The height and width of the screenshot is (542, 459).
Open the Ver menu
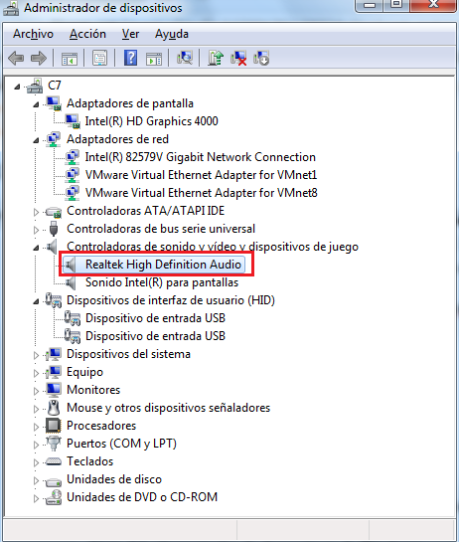[130, 34]
